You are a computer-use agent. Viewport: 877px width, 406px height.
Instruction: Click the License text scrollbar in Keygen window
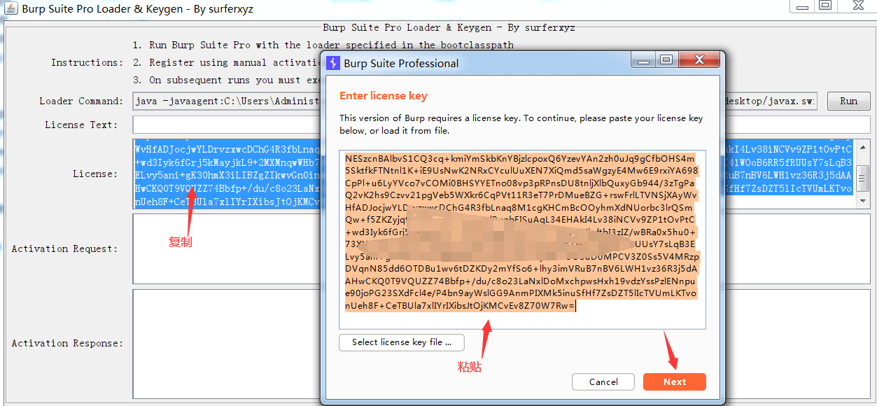(x=864, y=174)
